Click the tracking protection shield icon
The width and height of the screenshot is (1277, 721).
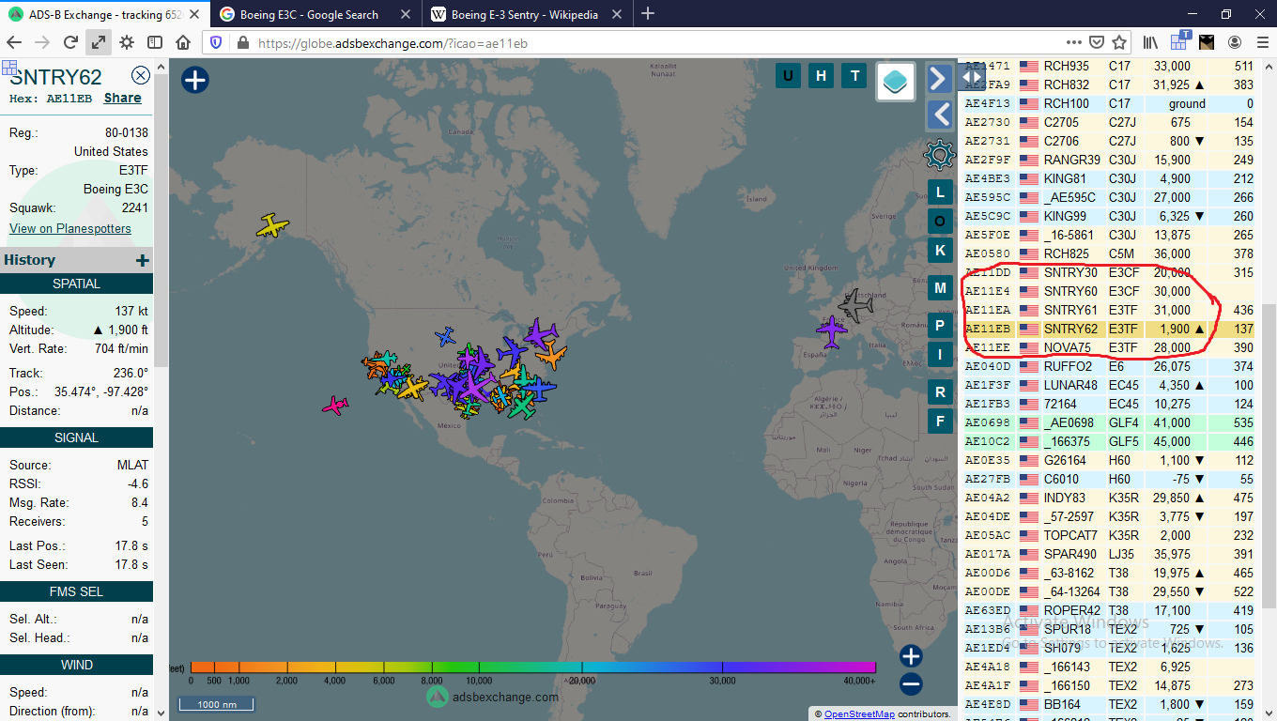216,43
